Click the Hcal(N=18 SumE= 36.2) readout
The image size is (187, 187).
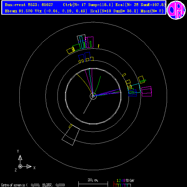pyautogui.click(x=114, y=11)
